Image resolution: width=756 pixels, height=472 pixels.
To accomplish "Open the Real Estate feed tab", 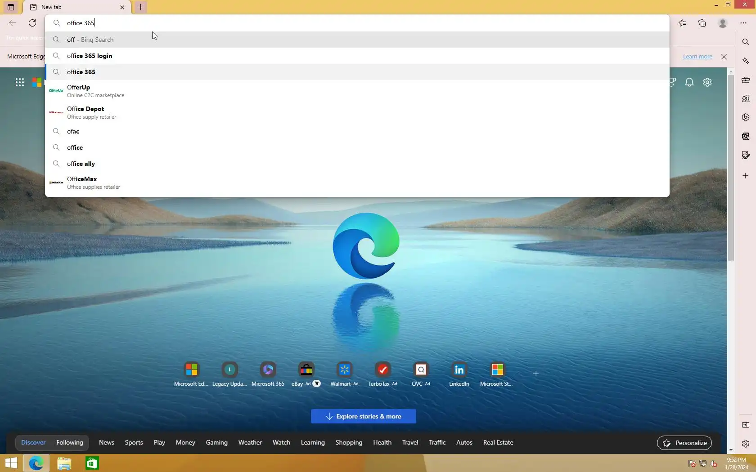I will 498,442.
